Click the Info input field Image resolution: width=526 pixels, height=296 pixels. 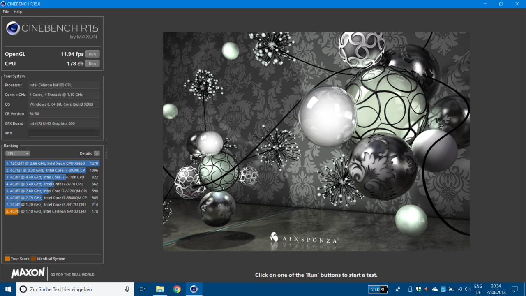[x=64, y=133]
